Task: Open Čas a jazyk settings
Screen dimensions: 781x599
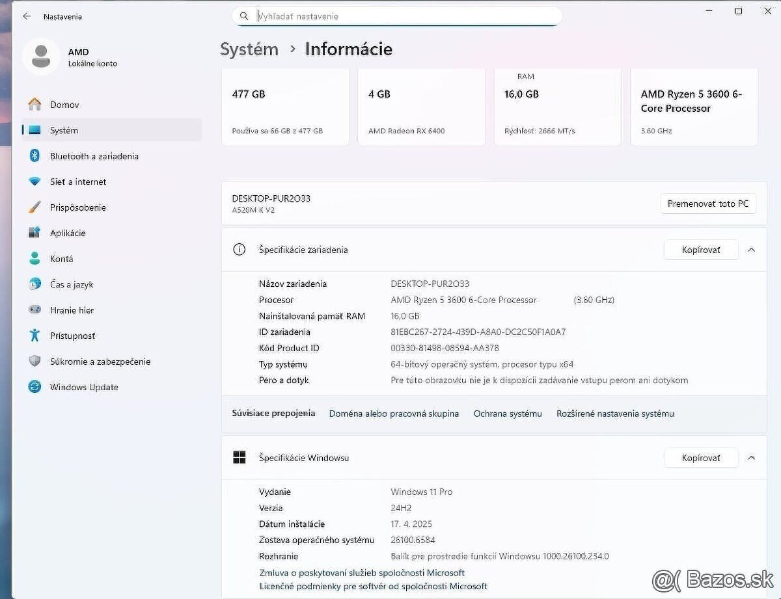Action: pos(72,284)
